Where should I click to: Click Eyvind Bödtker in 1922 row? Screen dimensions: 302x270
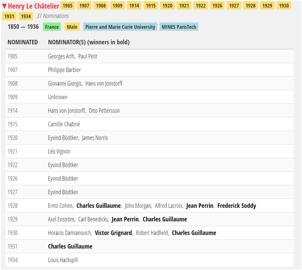pyautogui.click(x=63, y=165)
